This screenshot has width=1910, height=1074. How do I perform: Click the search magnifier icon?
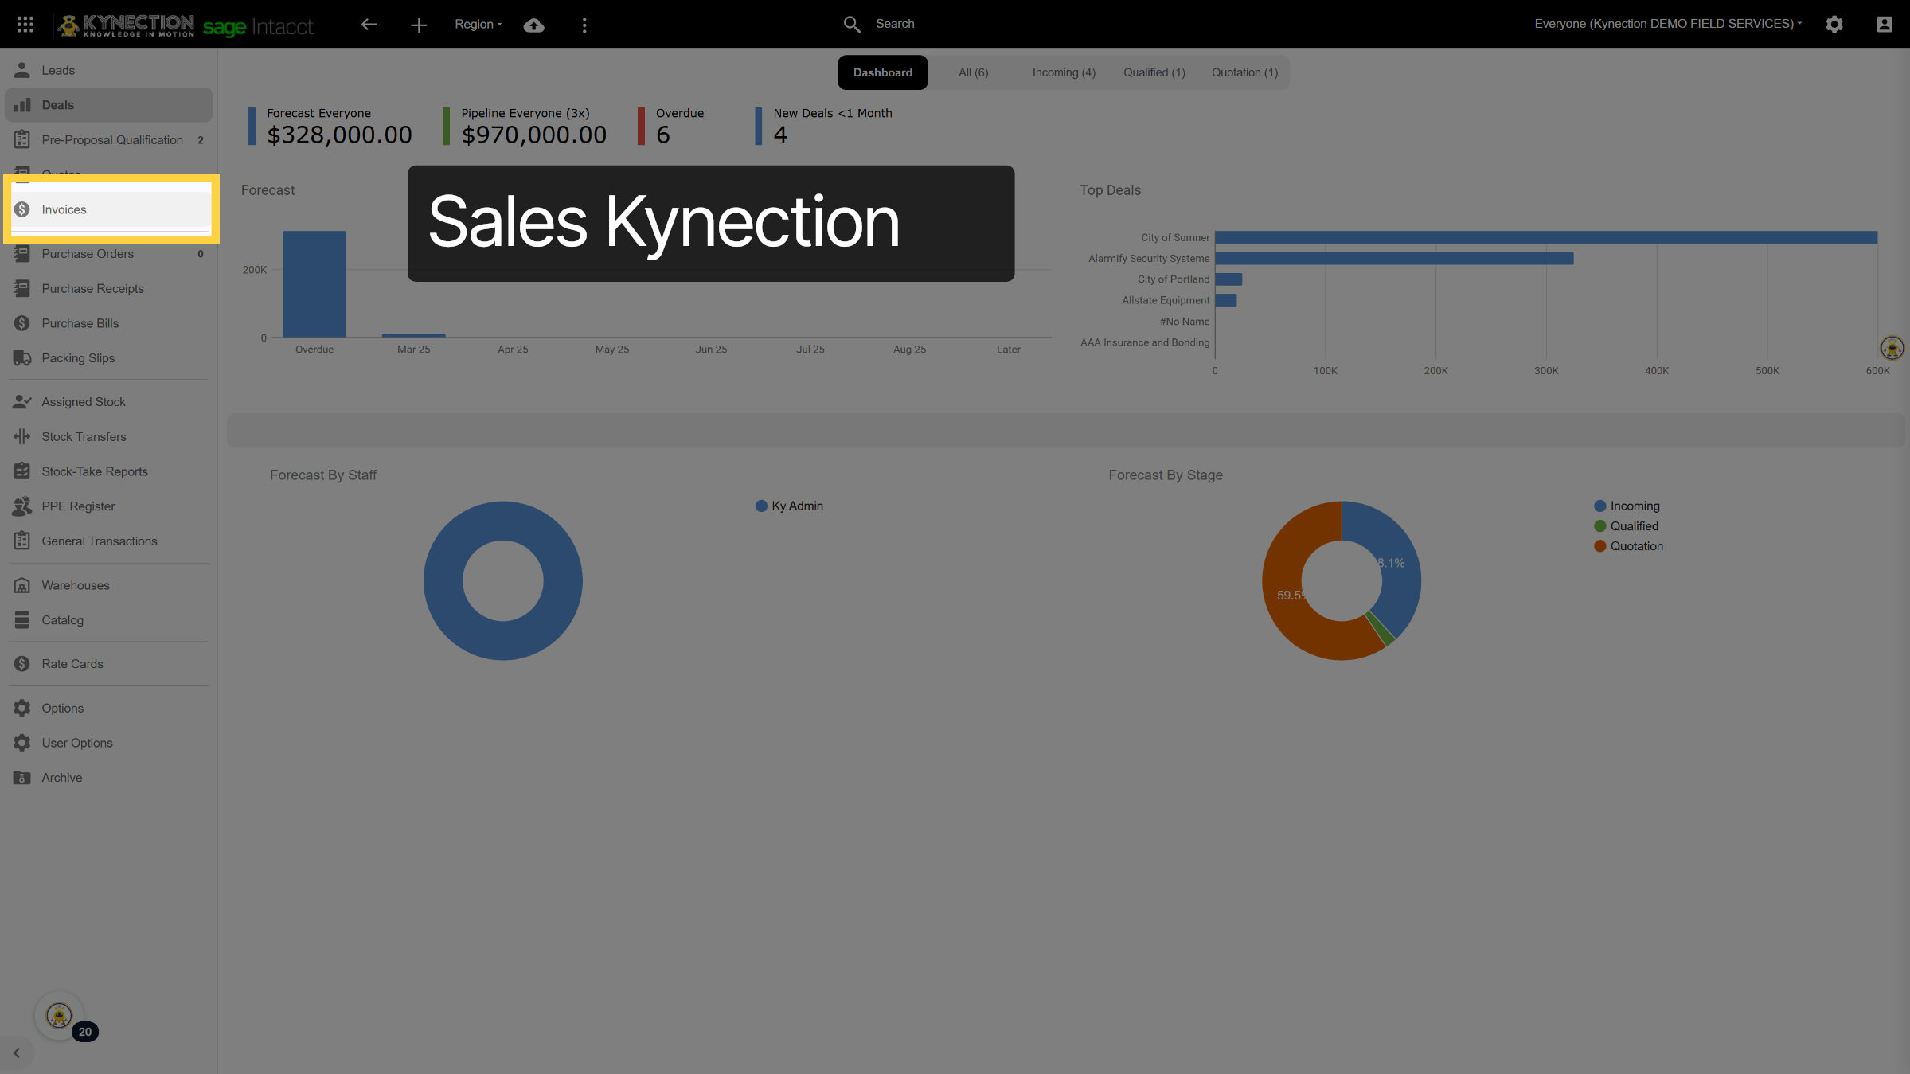point(852,25)
